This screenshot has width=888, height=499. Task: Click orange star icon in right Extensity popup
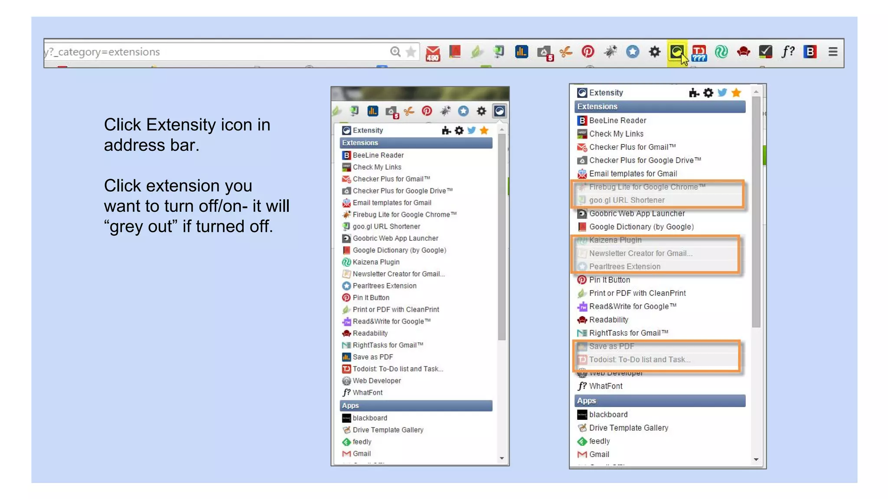(x=736, y=92)
